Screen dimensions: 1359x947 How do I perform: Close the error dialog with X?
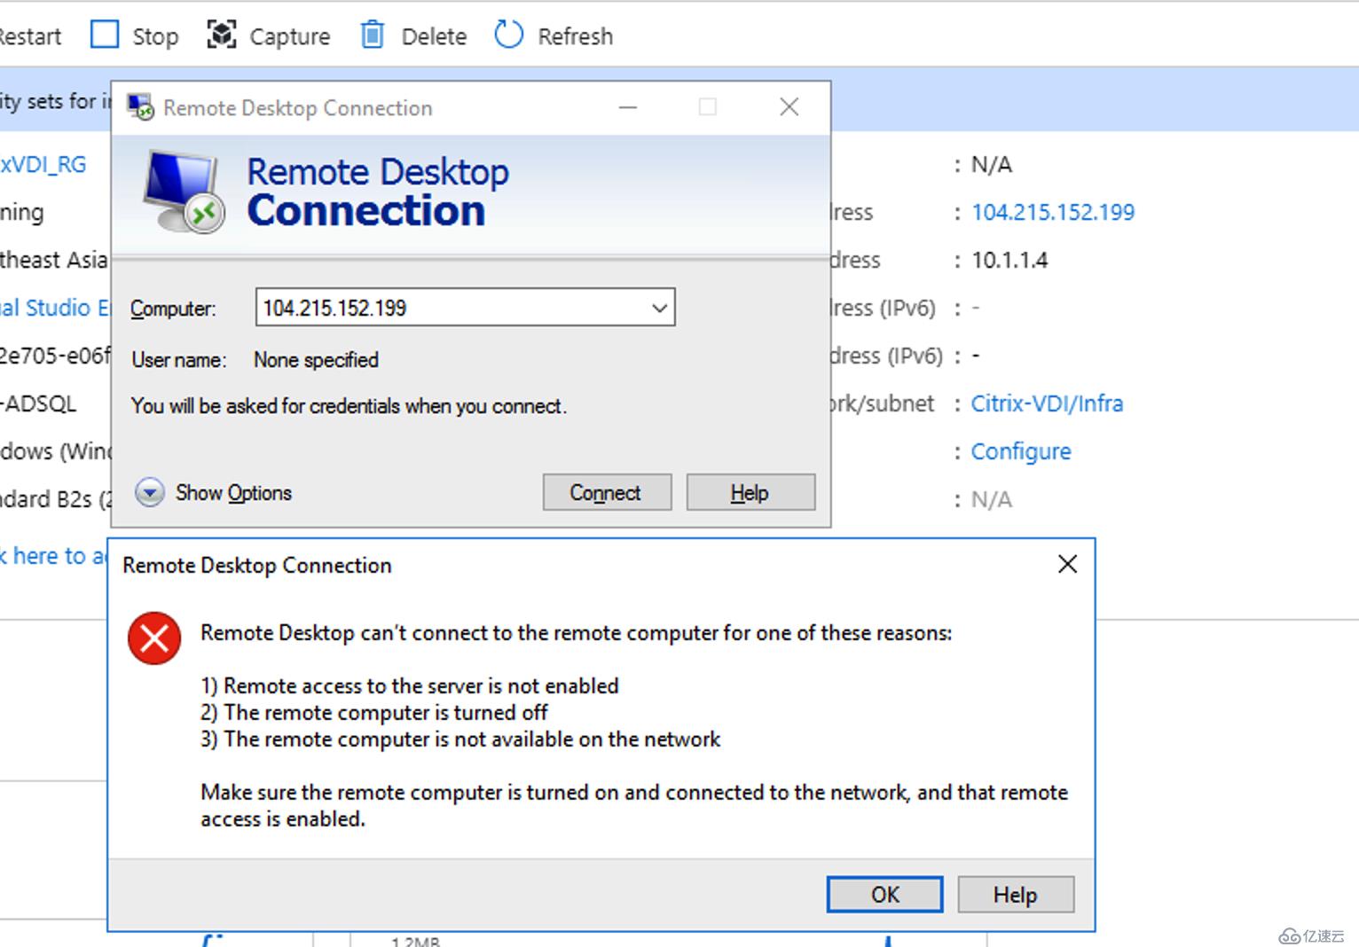1067,564
